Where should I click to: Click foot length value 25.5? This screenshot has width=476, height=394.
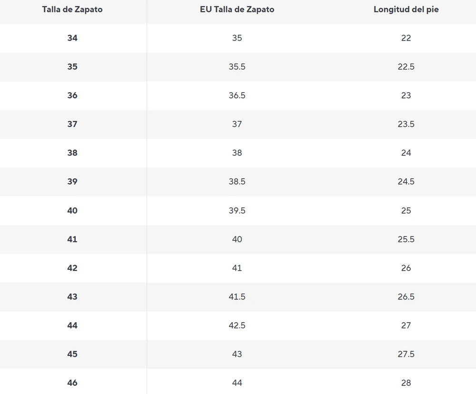pos(406,239)
